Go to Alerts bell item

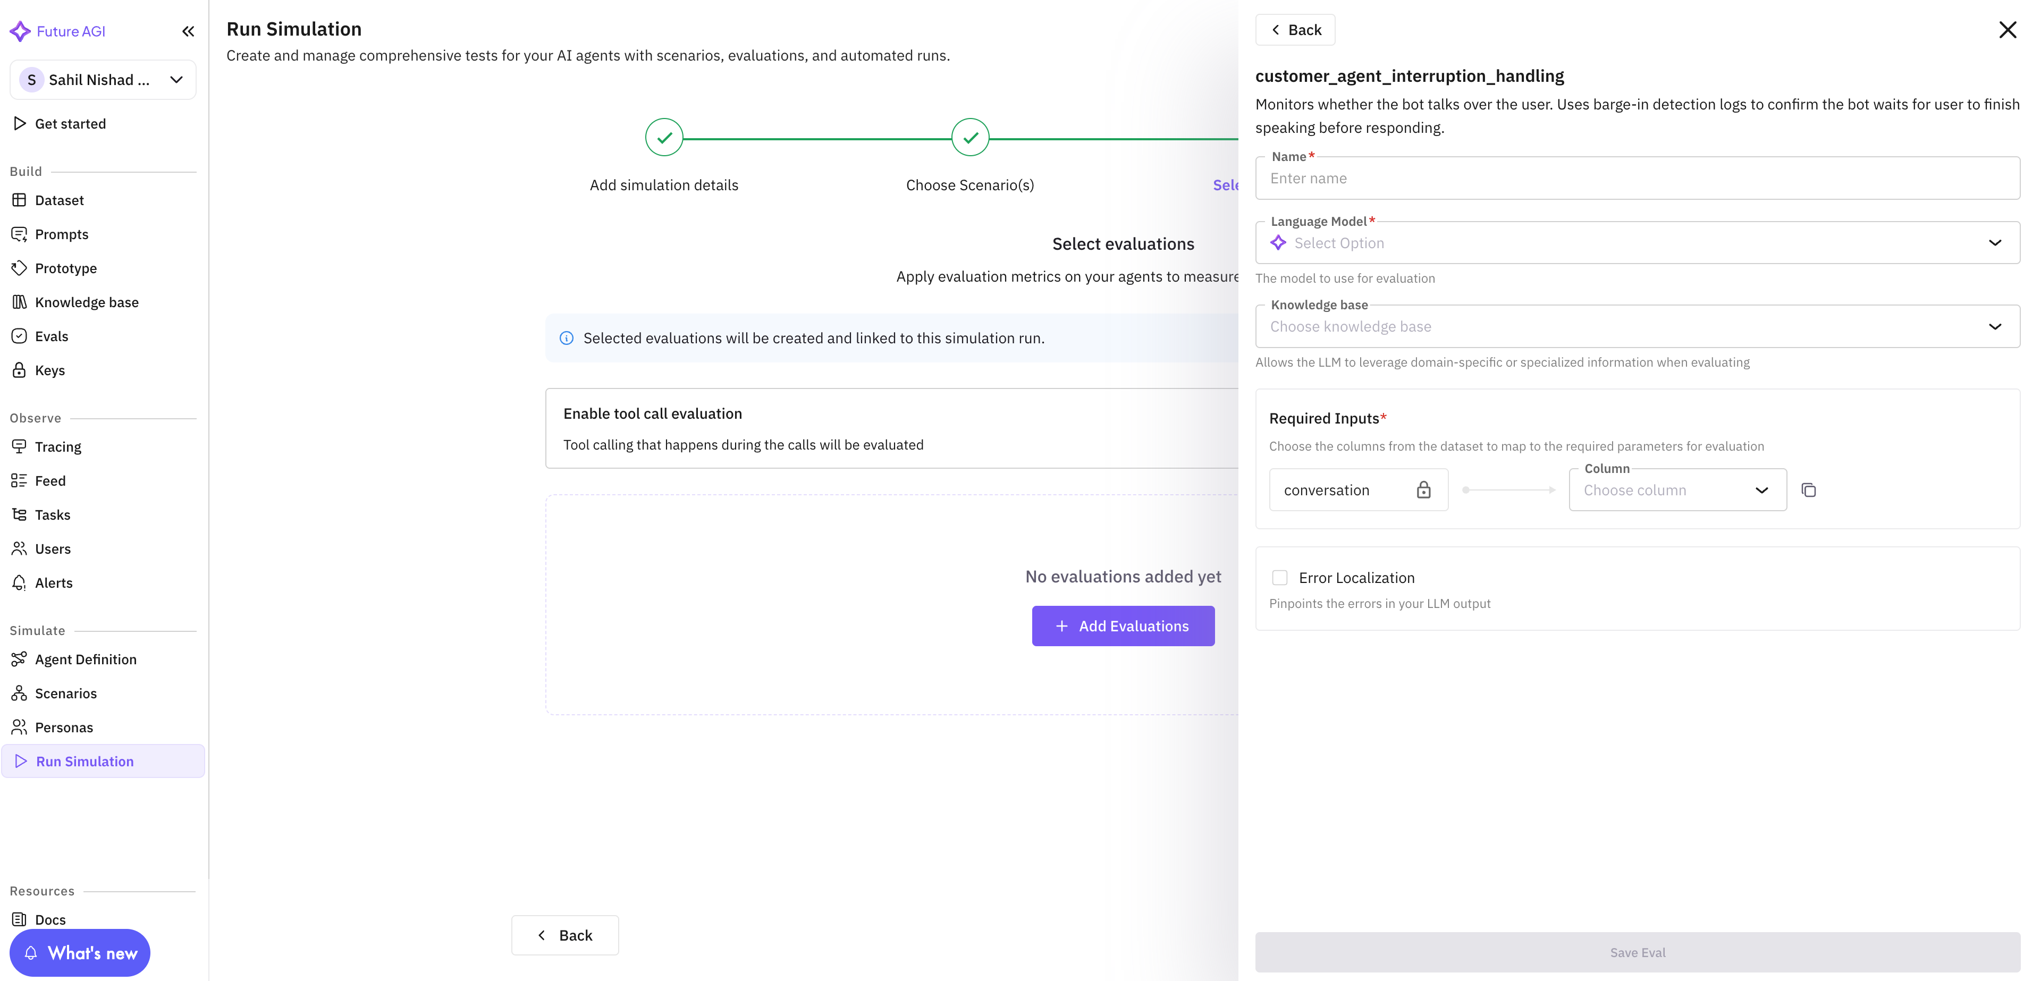click(x=54, y=583)
